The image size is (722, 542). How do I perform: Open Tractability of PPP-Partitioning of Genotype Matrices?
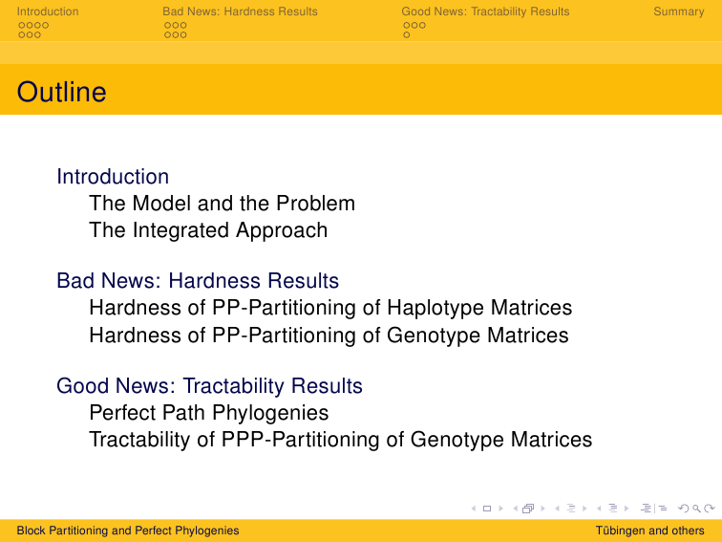(341, 439)
